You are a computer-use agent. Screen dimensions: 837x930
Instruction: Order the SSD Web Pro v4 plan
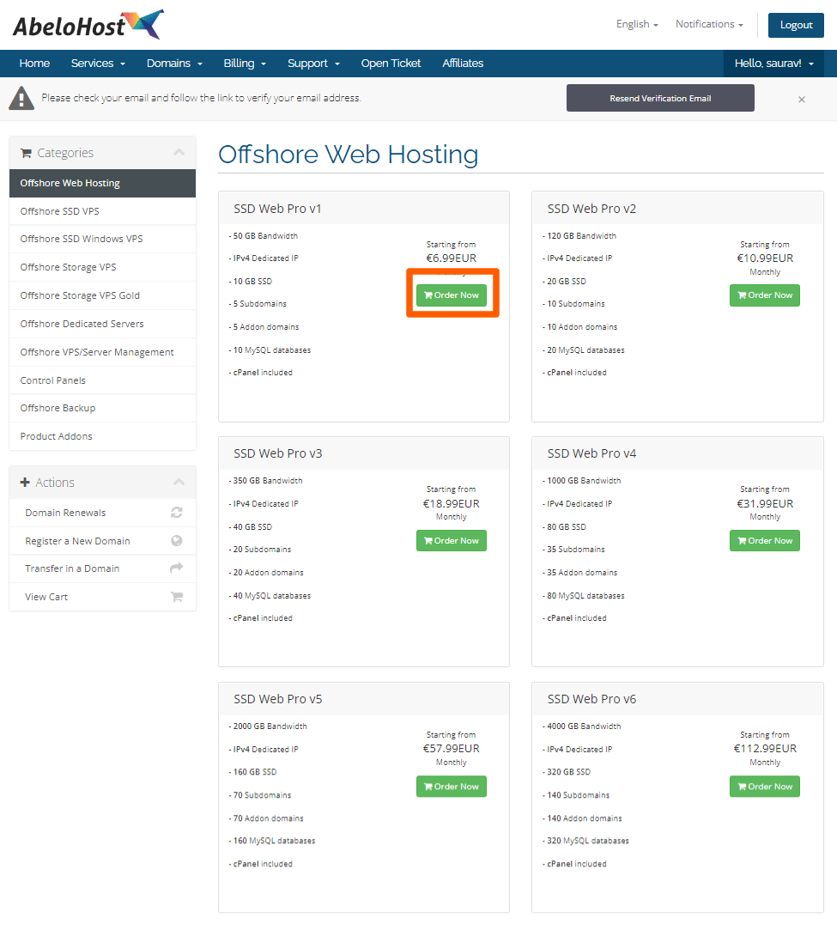(764, 540)
